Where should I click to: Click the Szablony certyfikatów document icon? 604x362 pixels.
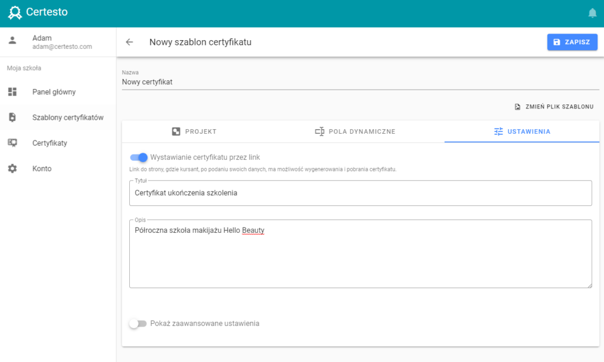click(x=12, y=117)
